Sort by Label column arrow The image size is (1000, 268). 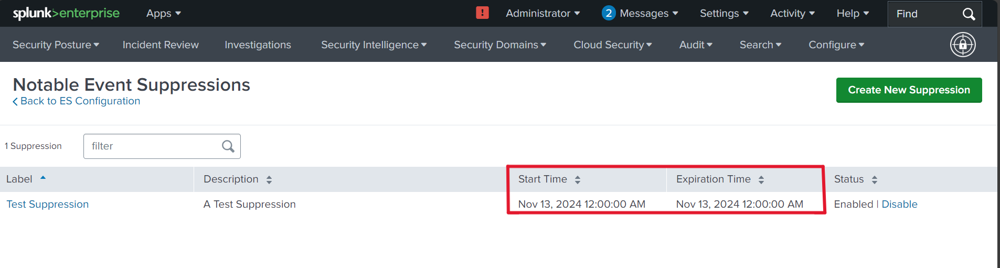[43, 178]
